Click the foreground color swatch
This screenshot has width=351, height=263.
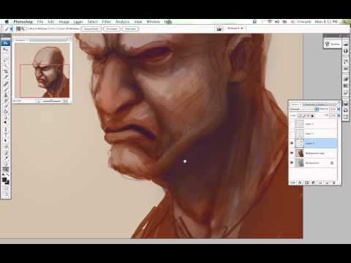(4, 180)
